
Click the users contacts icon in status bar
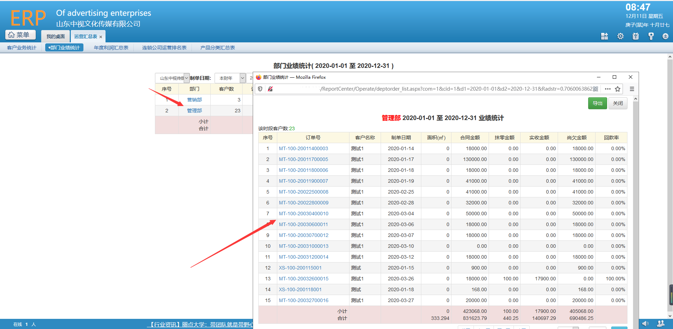(x=661, y=324)
